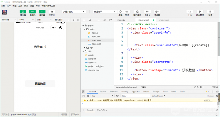Viewport: 220px width, 117px height.
Task: Select index.wxml in file tree
Action: (x=98, y=40)
